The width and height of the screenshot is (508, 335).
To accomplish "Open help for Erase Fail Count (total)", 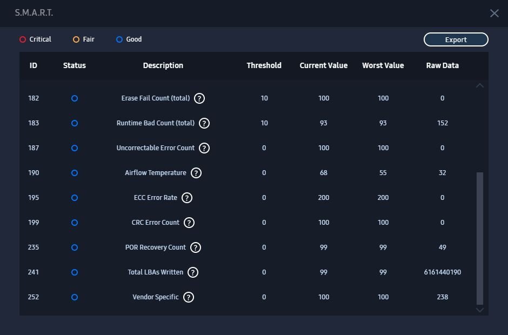I will (199, 98).
